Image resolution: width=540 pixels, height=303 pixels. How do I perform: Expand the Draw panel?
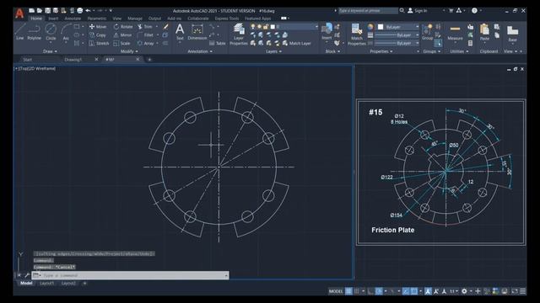(x=50, y=51)
